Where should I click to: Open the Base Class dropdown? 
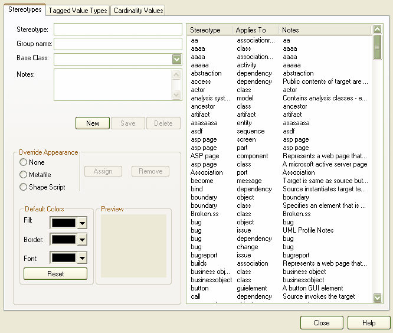tap(176, 60)
